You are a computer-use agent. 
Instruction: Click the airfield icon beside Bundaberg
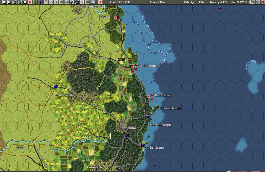[153, 95]
